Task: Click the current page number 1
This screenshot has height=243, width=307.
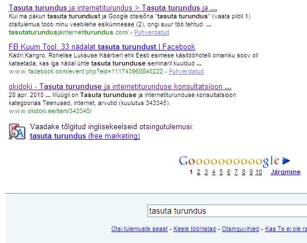Action: [x=191, y=172]
